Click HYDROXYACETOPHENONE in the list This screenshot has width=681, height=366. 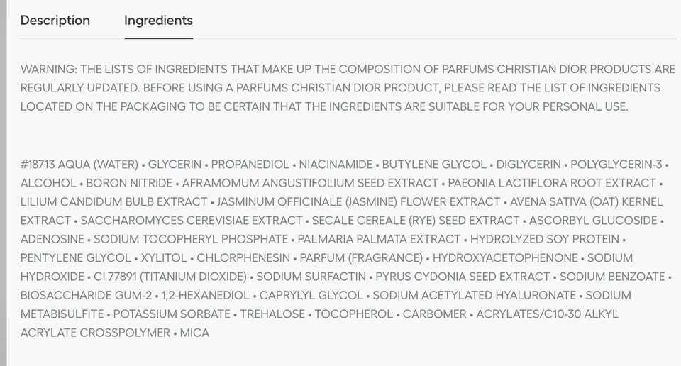[x=505, y=257]
